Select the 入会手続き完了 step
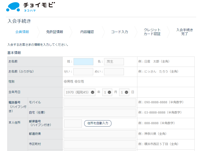 click(185, 32)
